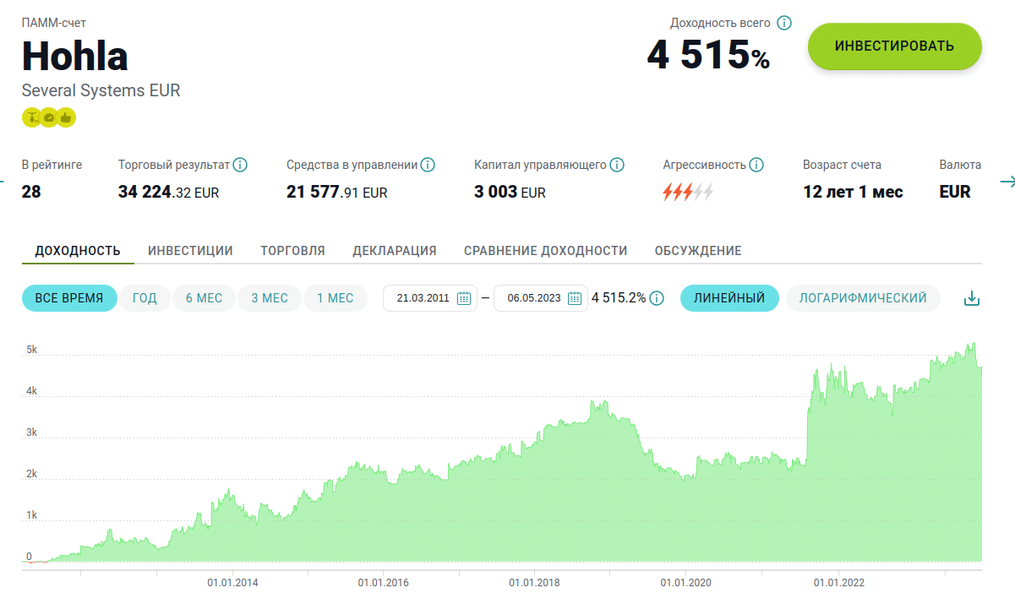Open calendar for start date 21.03.2011
The height and width of the screenshot is (593, 1015).
(464, 298)
